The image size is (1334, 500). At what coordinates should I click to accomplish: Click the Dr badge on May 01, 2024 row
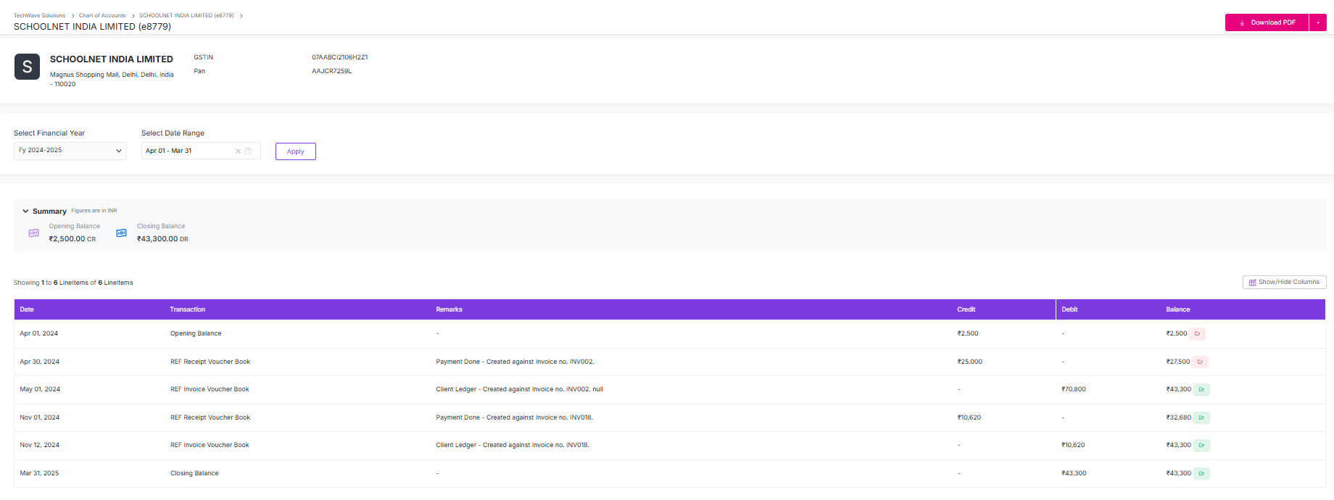(1201, 390)
